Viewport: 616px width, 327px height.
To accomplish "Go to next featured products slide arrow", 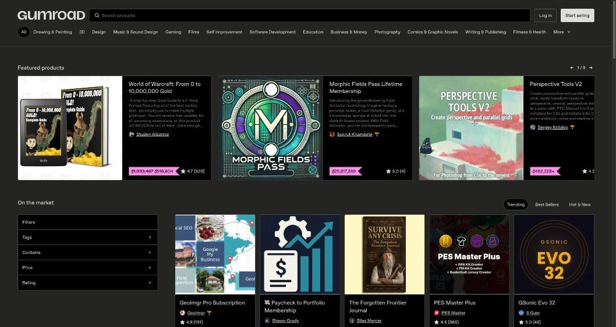I will pos(591,68).
